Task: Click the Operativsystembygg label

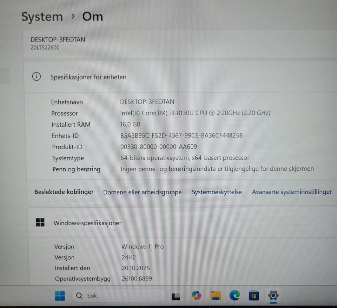Action: [x=83, y=279]
